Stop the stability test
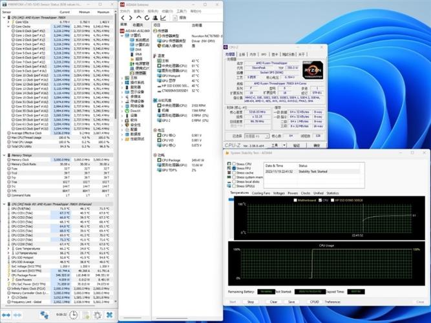Screen dimensions: 431x323 (251, 302)
